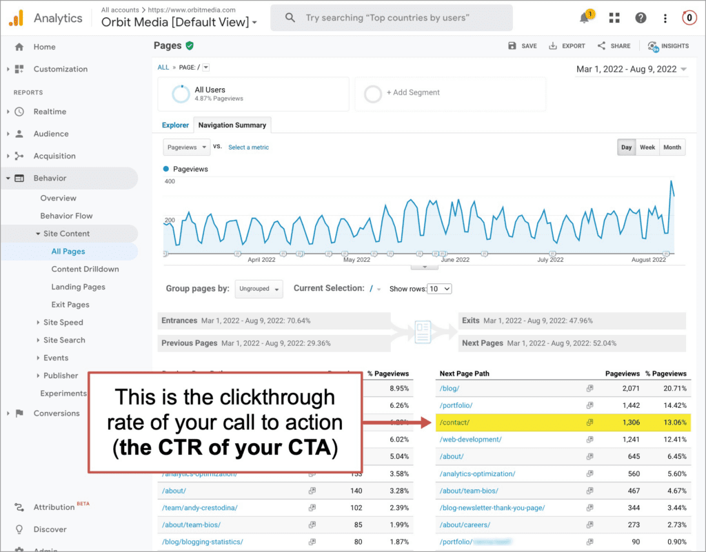Click the Select a metric link
The image size is (706, 552).
[248, 147]
